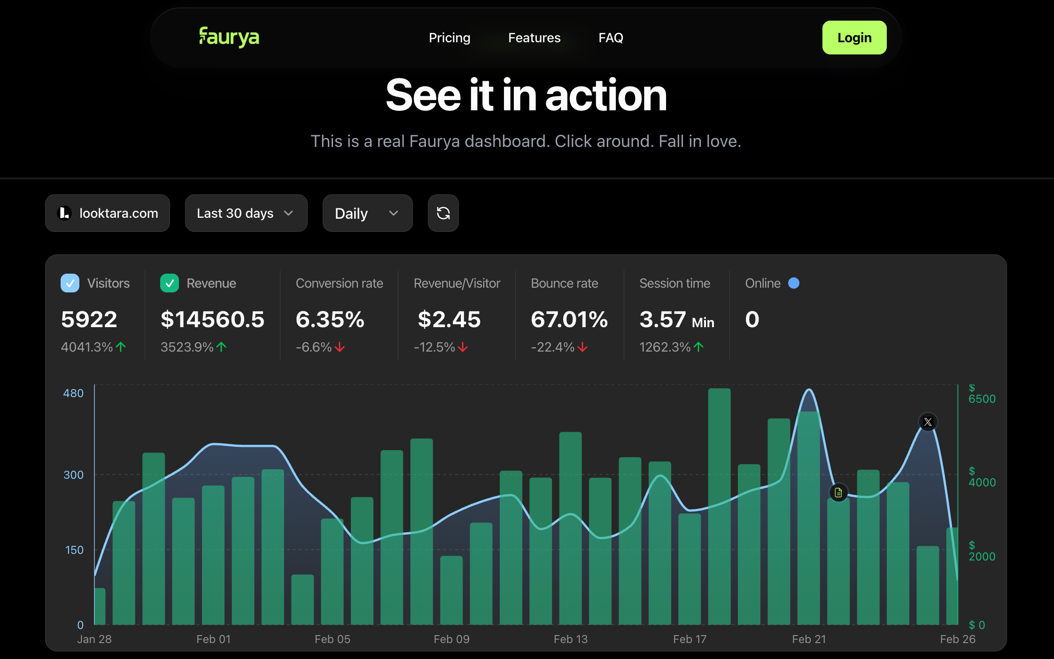Select the Conversion rate metric card

point(339,314)
